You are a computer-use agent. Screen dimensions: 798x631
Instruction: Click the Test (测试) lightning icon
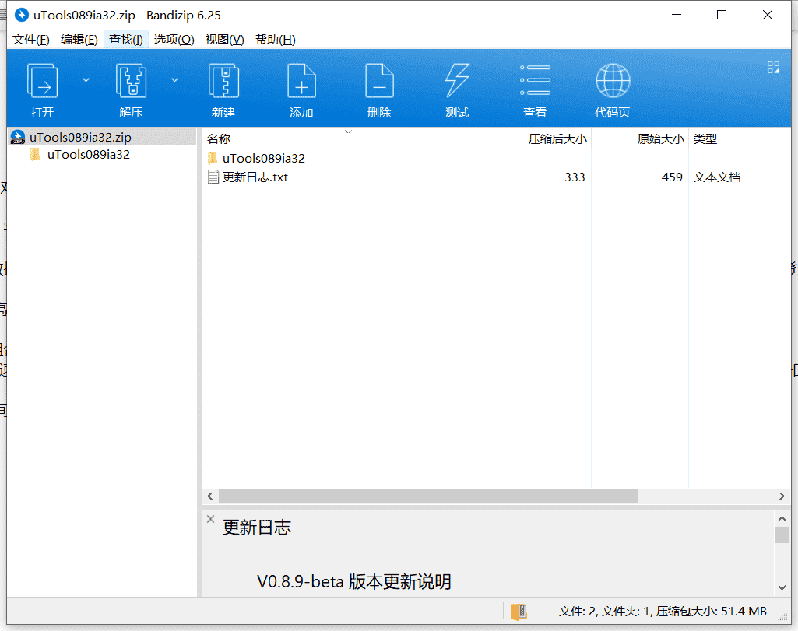point(457,81)
